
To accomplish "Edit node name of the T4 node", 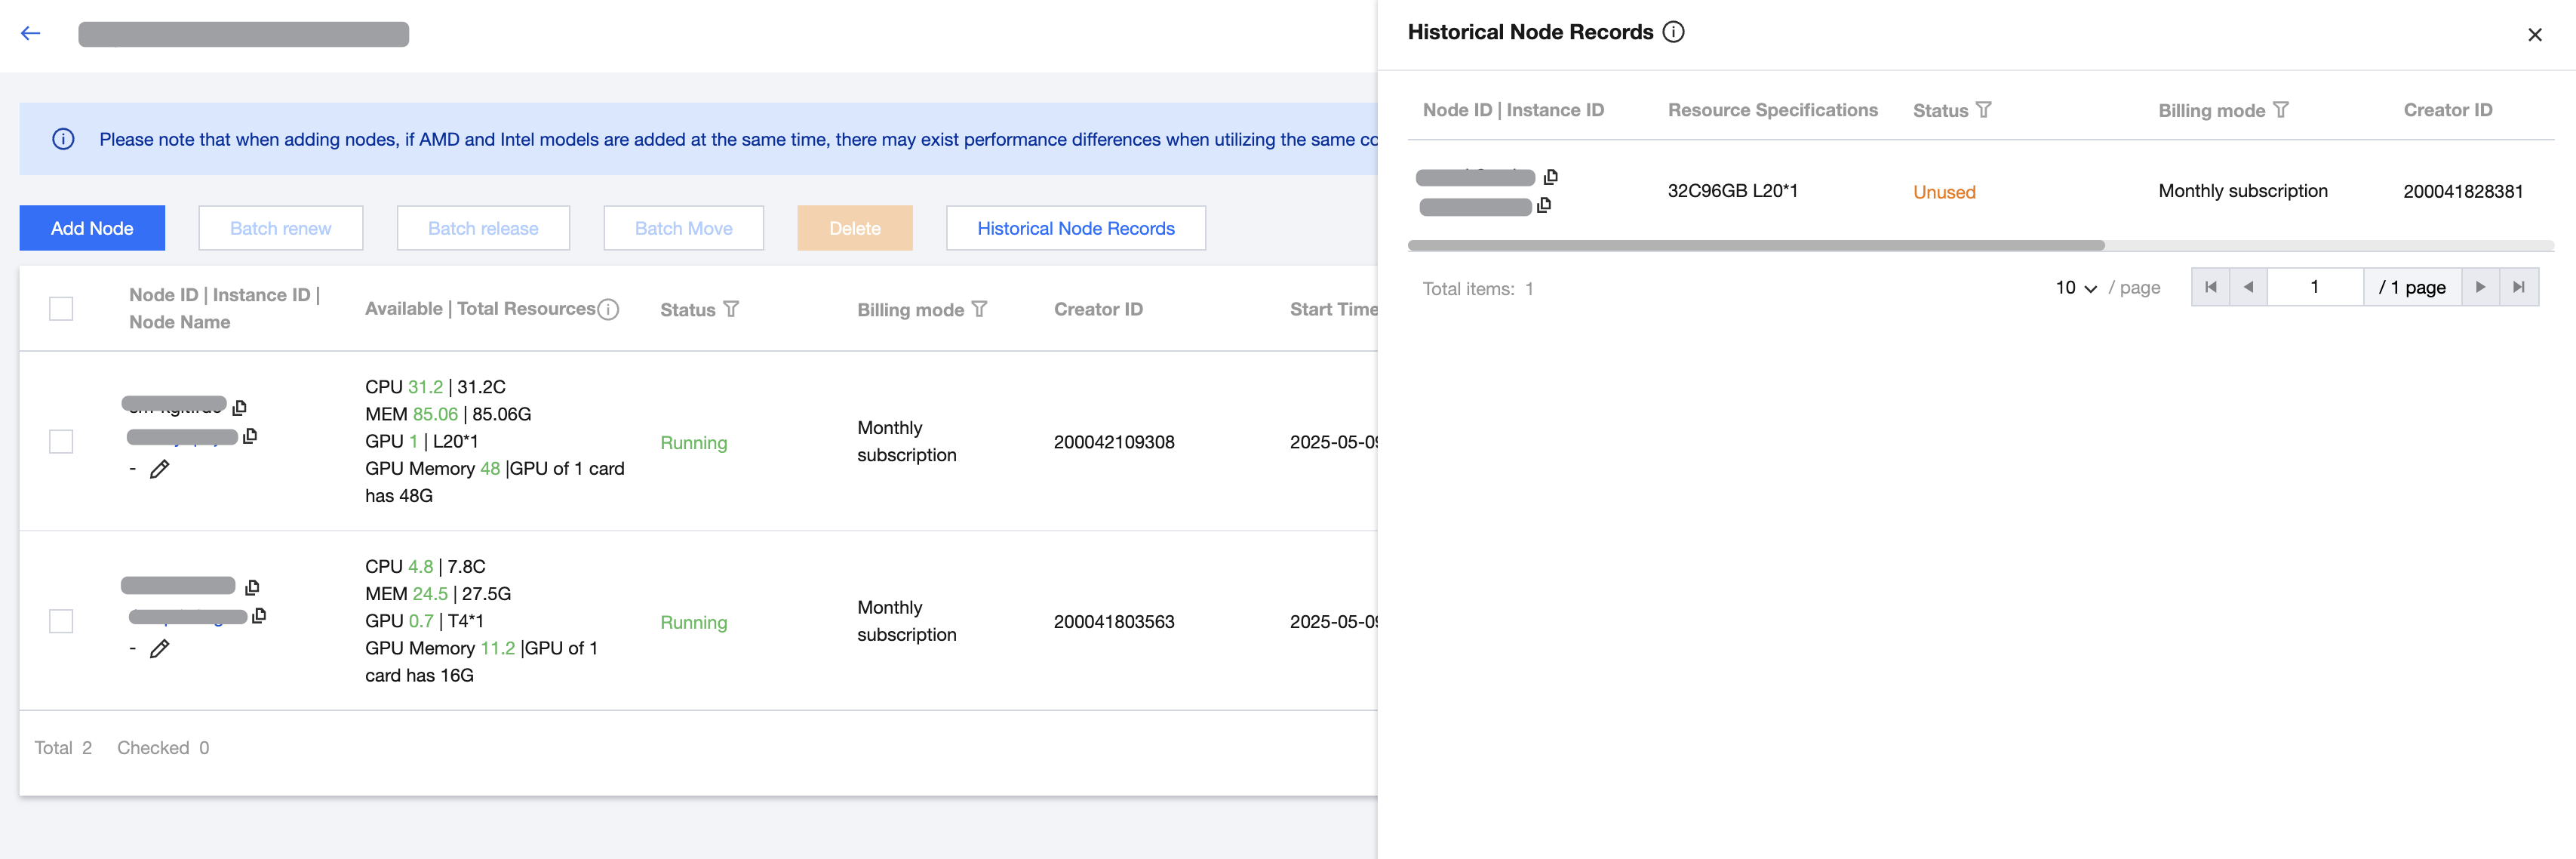I will pyautogui.click(x=159, y=649).
